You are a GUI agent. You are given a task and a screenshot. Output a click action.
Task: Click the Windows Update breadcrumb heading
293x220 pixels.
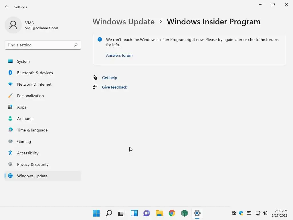[x=123, y=22]
